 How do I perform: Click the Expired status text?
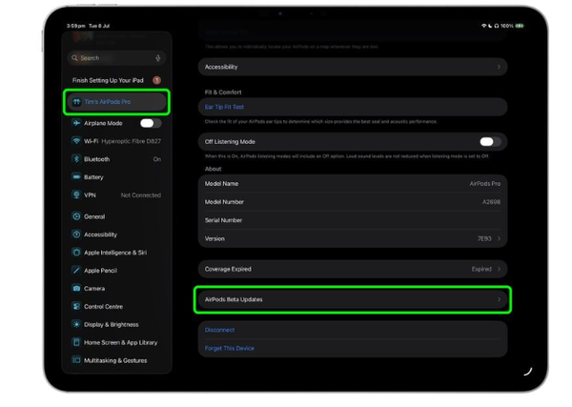[x=481, y=269]
